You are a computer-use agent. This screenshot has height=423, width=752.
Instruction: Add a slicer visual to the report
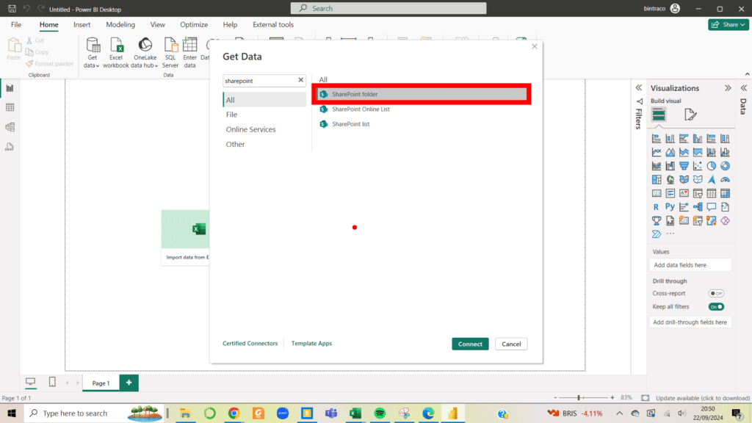click(699, 193)
